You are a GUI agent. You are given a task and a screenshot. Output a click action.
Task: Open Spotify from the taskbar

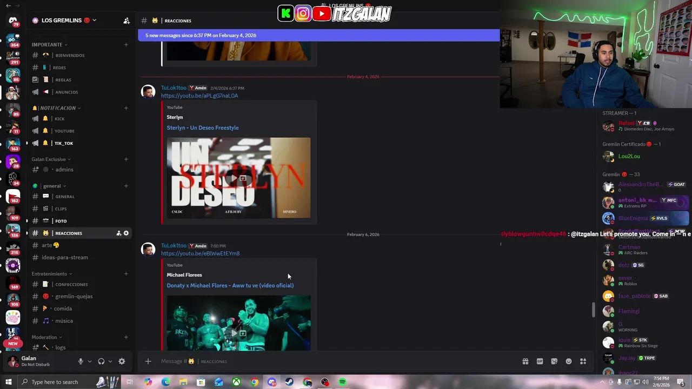(342, 382)
